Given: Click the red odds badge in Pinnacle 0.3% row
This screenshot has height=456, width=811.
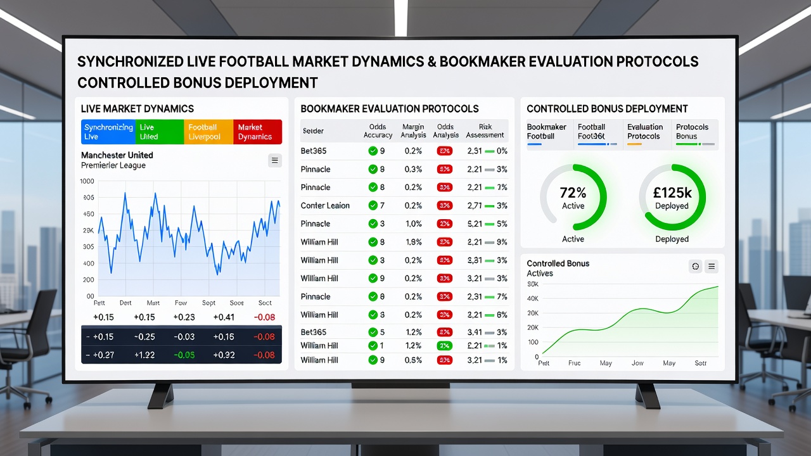Looking at the screenshot, I should tap(445, 169).
